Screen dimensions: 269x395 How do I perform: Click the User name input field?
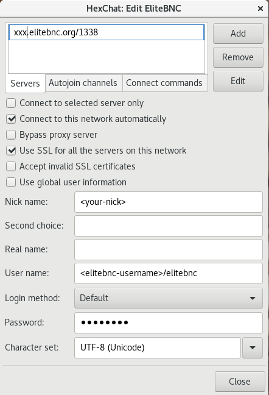pos(169,273)
